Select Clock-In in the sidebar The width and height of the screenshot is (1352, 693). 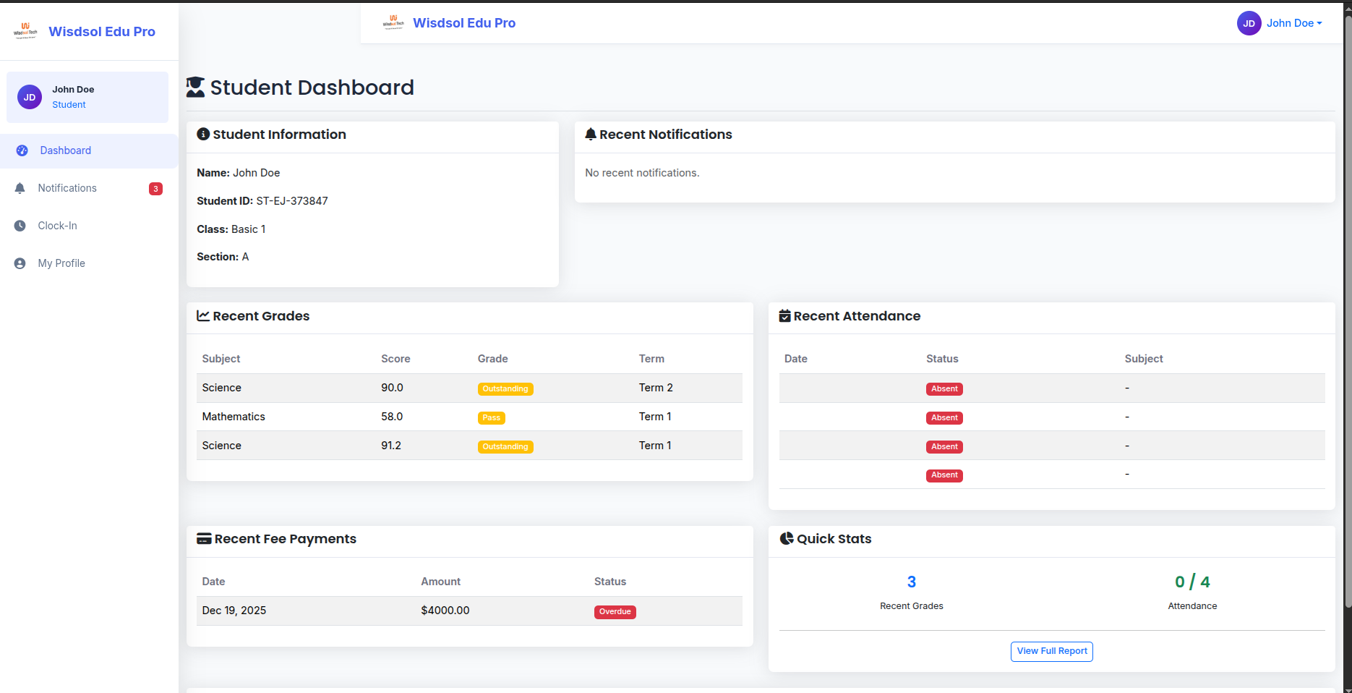[58, 226]
